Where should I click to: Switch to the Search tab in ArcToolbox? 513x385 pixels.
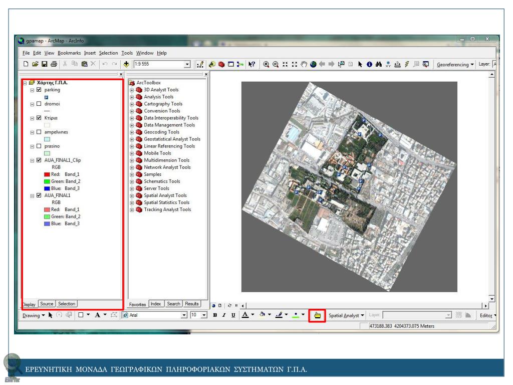173,304
